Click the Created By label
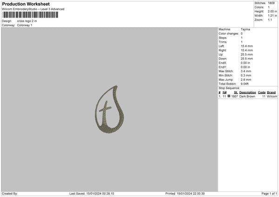Viewport: 279px width, 197px height. [x=10, y=194]
